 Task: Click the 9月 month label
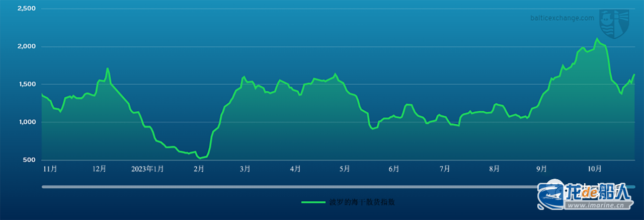click(x=542, y=169)
